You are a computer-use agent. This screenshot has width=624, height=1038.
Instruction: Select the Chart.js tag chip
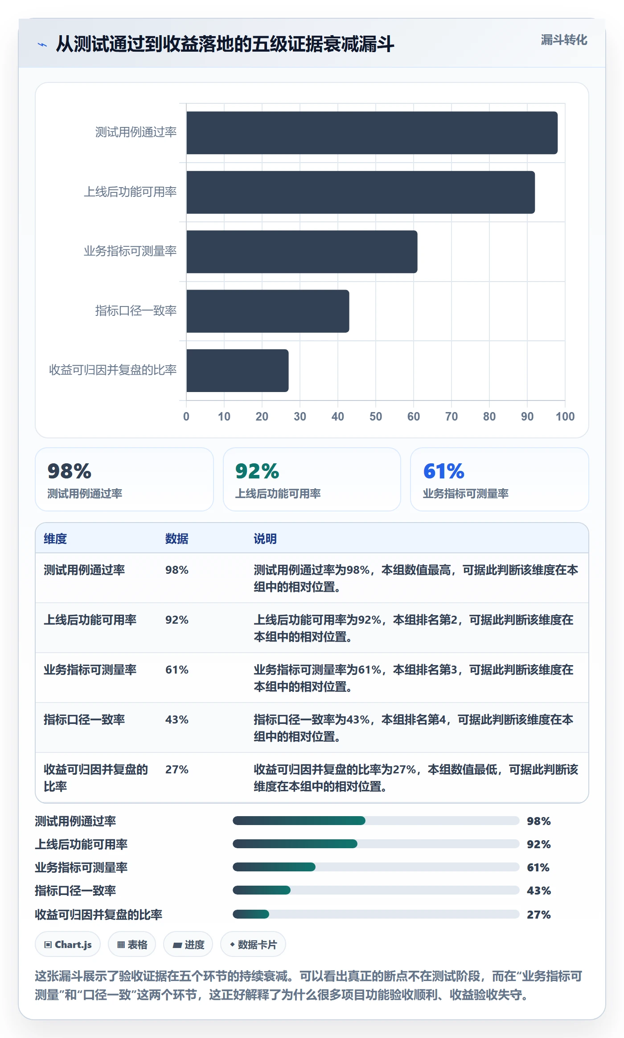(x=68, y=944)
